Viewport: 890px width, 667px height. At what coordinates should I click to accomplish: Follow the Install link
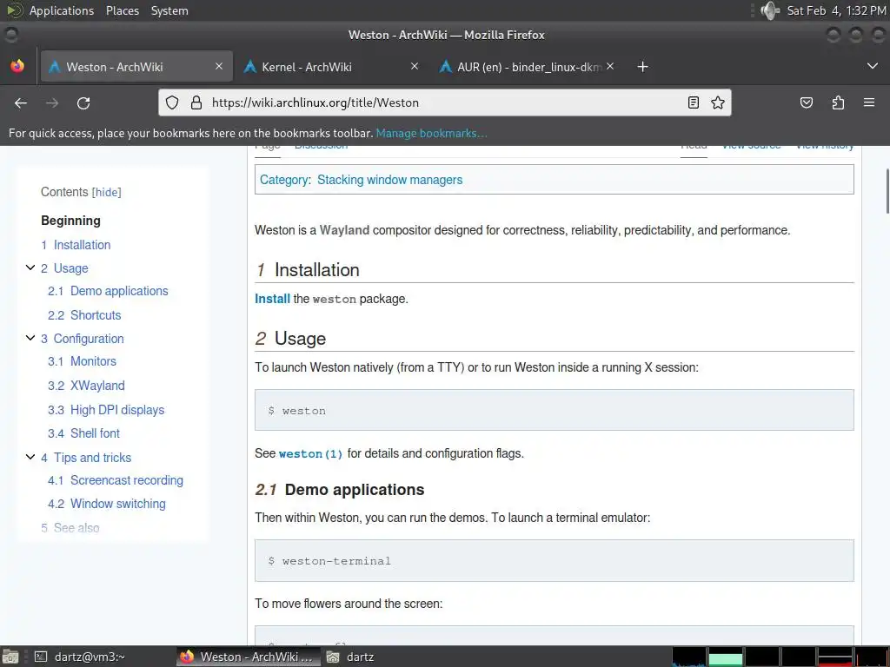272,299
